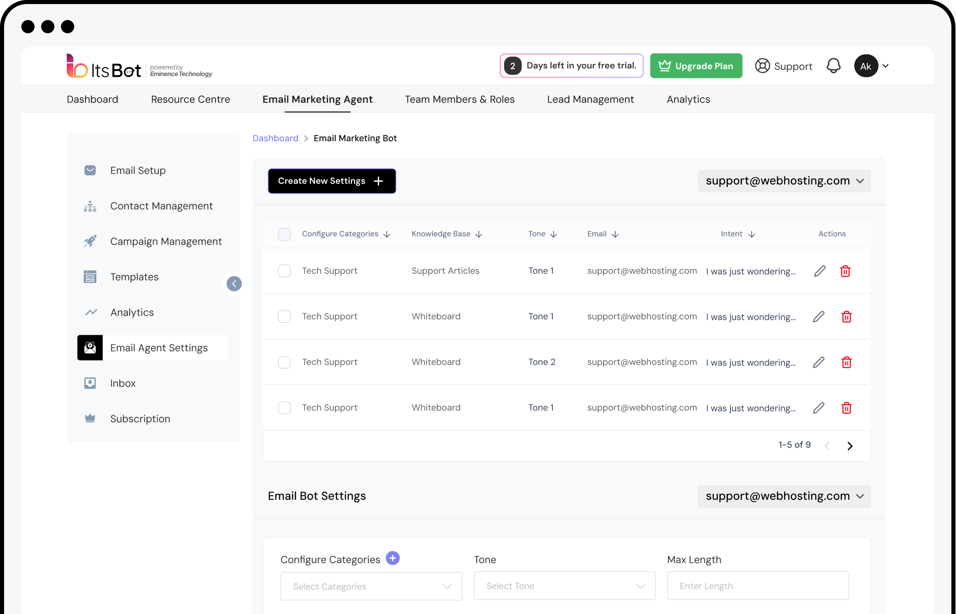
Task: Click the Enter Length input field
Action: click(758, 586)
